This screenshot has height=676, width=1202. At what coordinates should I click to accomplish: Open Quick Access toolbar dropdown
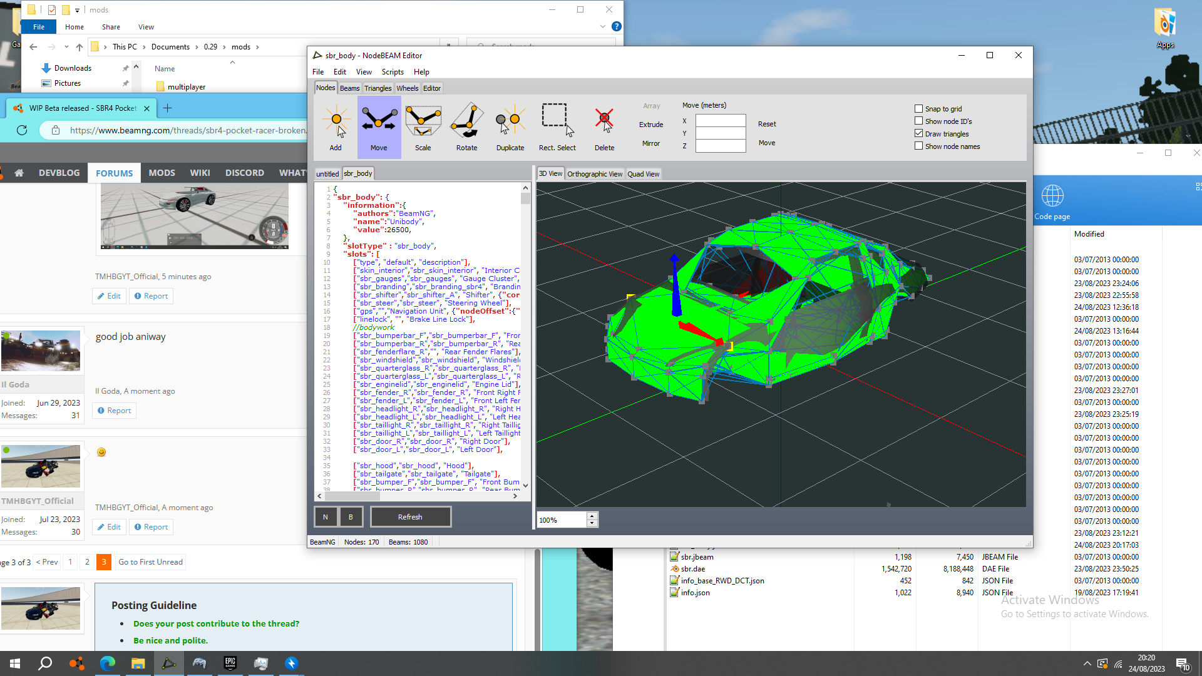click(x=77, y=10)
